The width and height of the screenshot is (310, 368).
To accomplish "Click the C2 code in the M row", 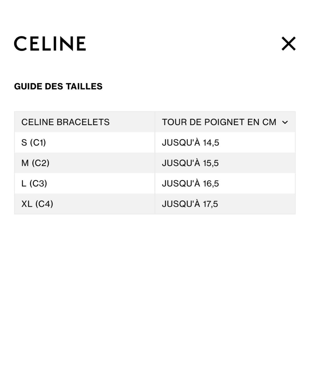I will pyautogui.click(x=40, y=163).
